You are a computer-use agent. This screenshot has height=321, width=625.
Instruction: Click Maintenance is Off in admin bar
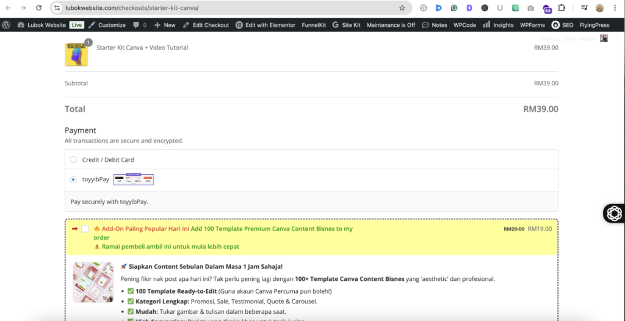coord(391,25)
